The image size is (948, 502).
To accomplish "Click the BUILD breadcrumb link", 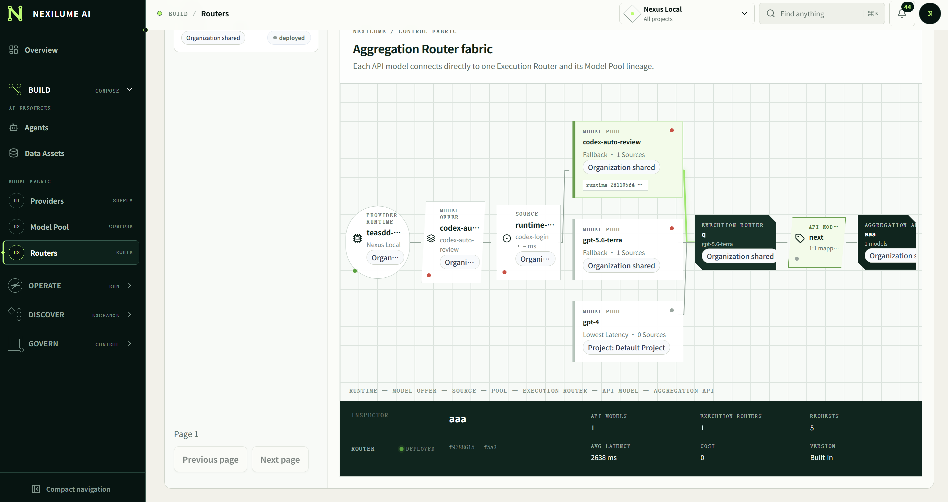I will click(x=178, y=14).
